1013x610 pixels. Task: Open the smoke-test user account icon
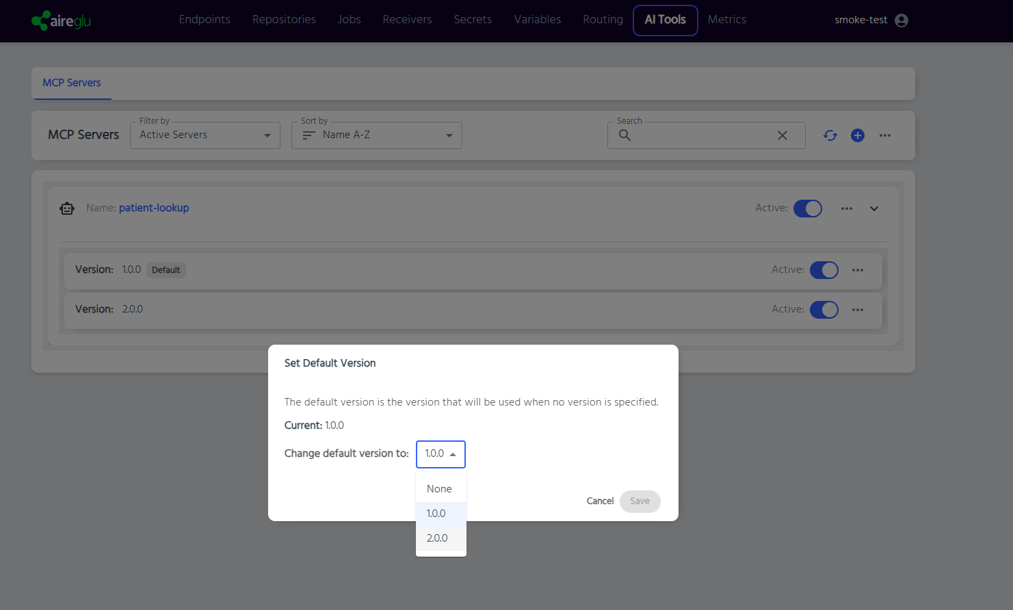901,21
